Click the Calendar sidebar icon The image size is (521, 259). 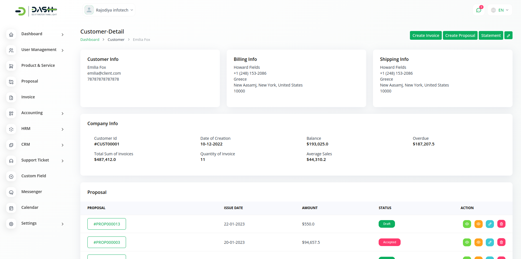click(x=11, y=208)
